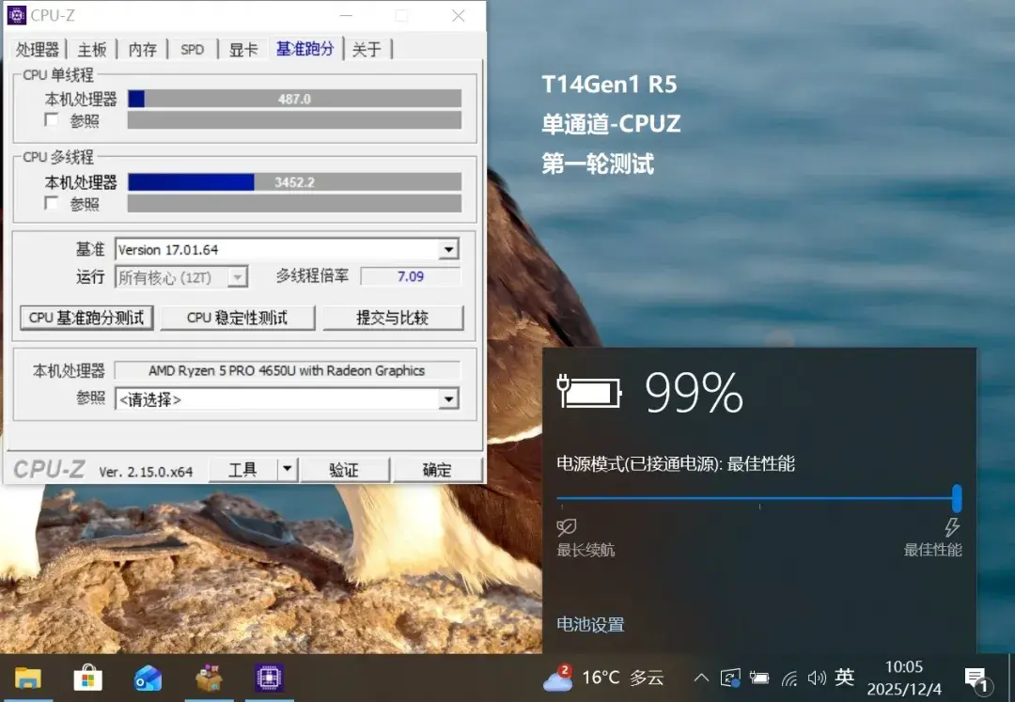The height and width of the screenshot is (702, 1015).
Task: Click the single-thread 487.0 score bar
Action: (294, 99)
